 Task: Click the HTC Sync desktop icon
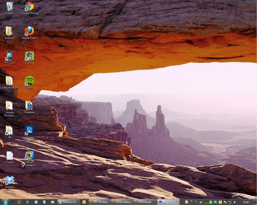tap(9, 56)
